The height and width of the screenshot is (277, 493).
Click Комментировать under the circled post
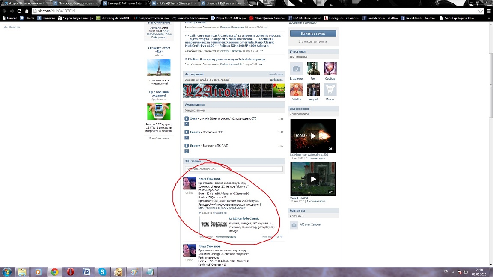pyautogui.click(x=226, y=236)
